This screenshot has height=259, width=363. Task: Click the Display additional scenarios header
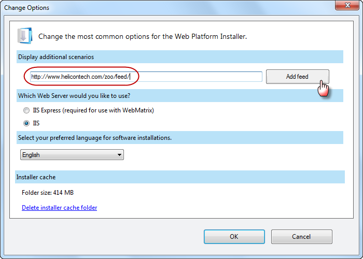click(x=180, y=57)
